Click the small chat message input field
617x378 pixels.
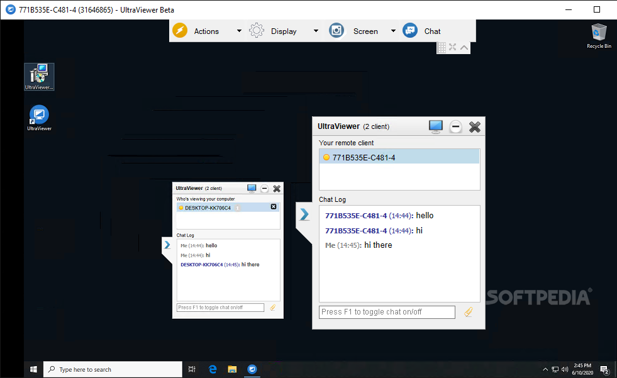(220, 308)
